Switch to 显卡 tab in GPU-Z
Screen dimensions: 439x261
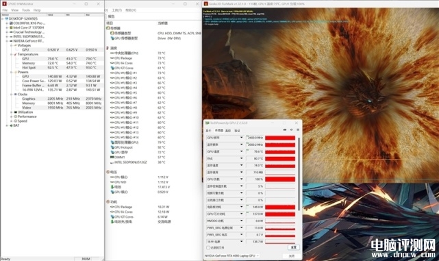[209, 131]
